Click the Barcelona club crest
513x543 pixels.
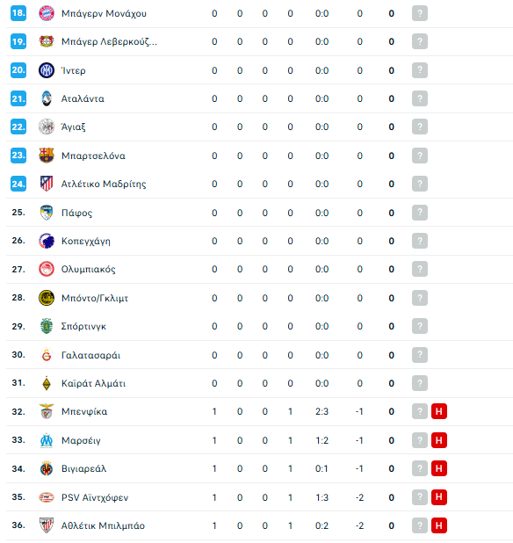coord(47,156)
